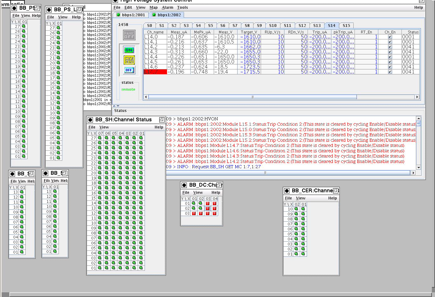Click channel table horizontal scrollbar thumb
This screenshot has height=297, width=435.
[252, 97]
